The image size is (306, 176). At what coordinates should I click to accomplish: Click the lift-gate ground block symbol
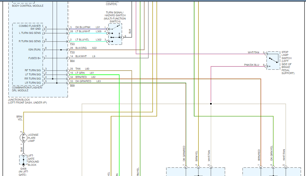23,160
